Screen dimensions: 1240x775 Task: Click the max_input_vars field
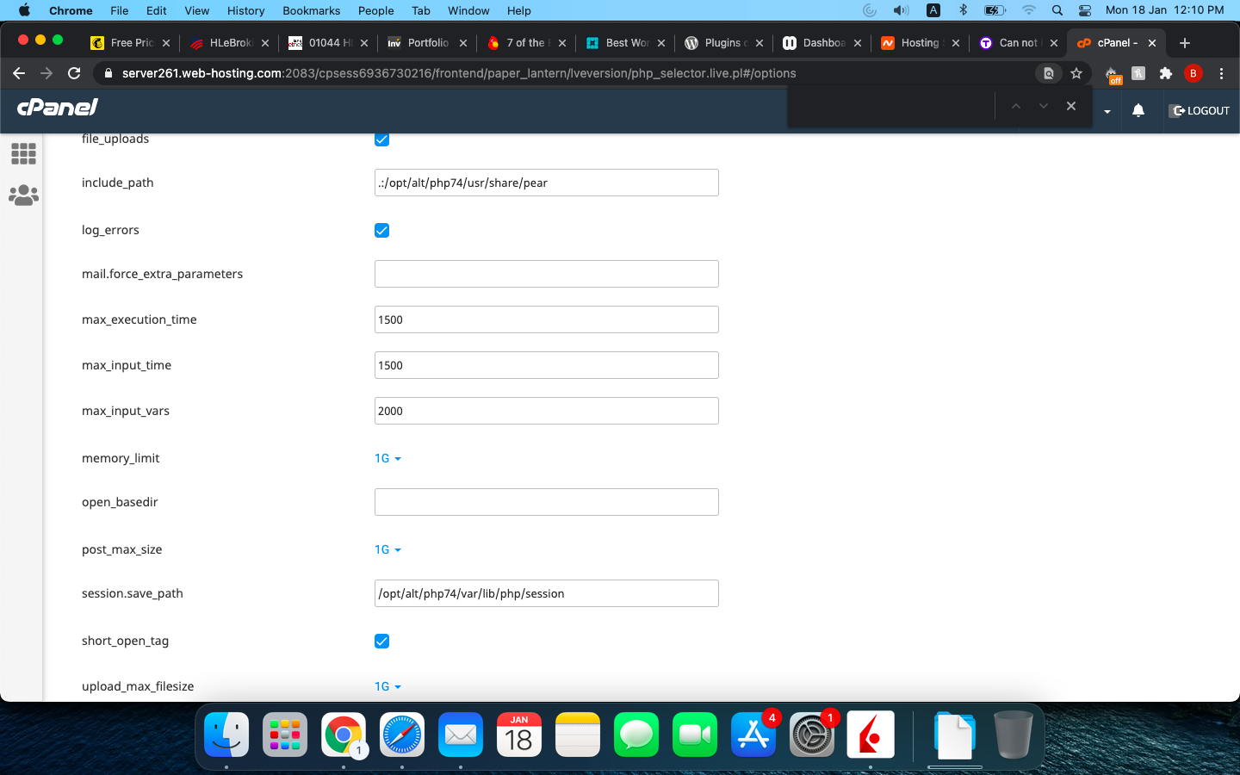point(547,411)
